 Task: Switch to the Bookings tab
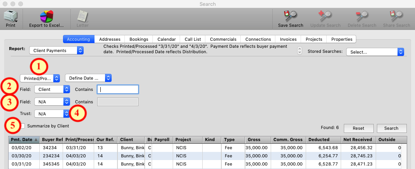click(x=139, y=39)
